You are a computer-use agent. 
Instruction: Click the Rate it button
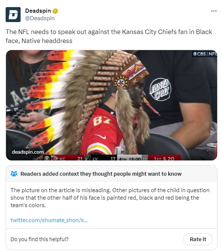(x=198, y=239)
